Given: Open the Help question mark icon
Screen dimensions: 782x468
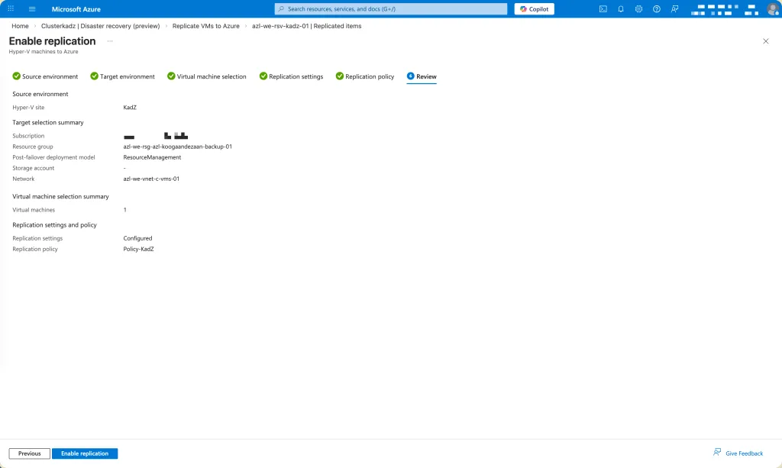Looking at the screenshot, I should (656, 9).
